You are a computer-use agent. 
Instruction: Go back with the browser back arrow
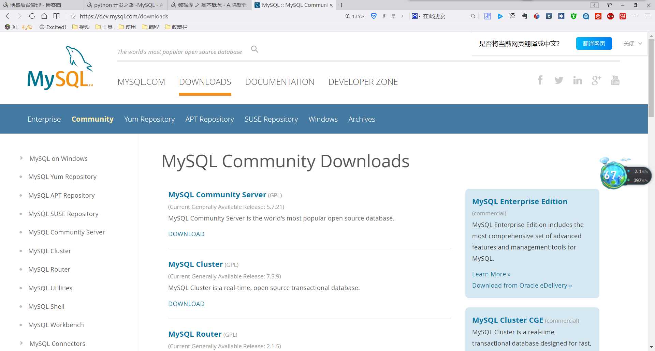[8, 16]
